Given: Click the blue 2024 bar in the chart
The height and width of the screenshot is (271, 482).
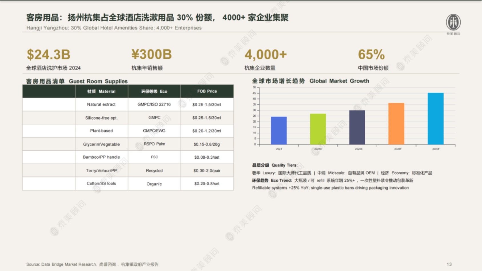Looking at the screenshot, I should 279,131.
